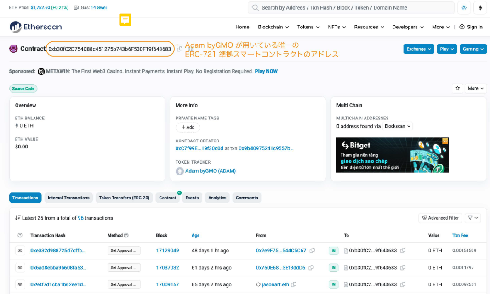Click the help icon beside Transaction Hash
The width and height of the screenshot is (490, 294).
pyautogui.click(x=20, y=235)
